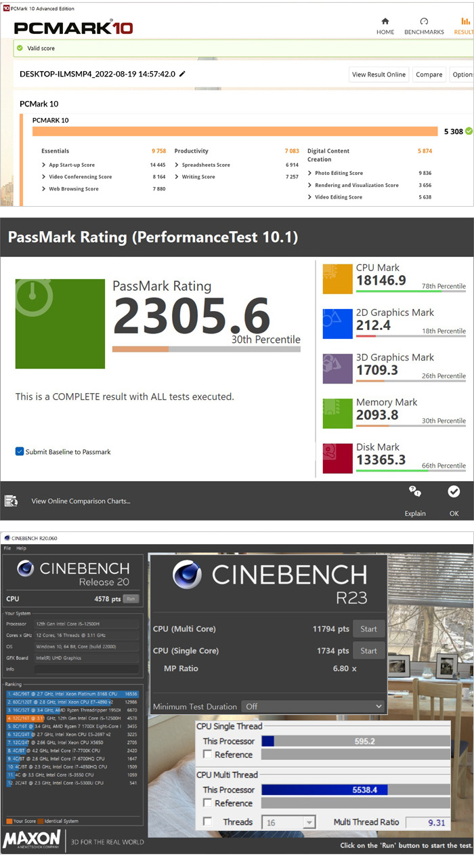Open the 2D Graphics Mark blue tile
The height and width of the screenshot is (858, 474).
[x=337, y=323]
